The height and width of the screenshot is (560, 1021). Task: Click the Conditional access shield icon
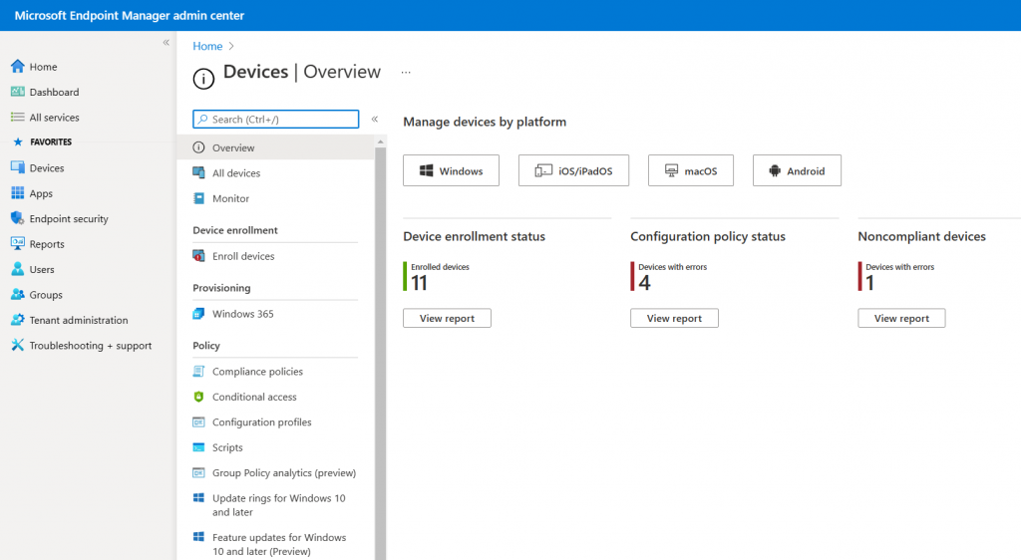click(198, 397)
